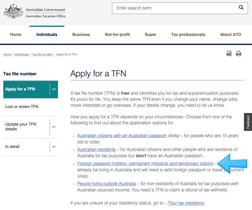Click the print page icon
The width and height of the screenshot is (252, 210).
pyautogui.click(x=238, y=53)
